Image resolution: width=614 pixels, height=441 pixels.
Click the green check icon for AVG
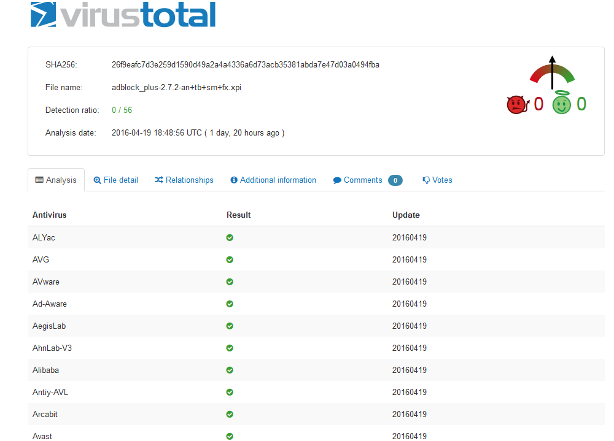pyautogui.click(x=230, y=260)
